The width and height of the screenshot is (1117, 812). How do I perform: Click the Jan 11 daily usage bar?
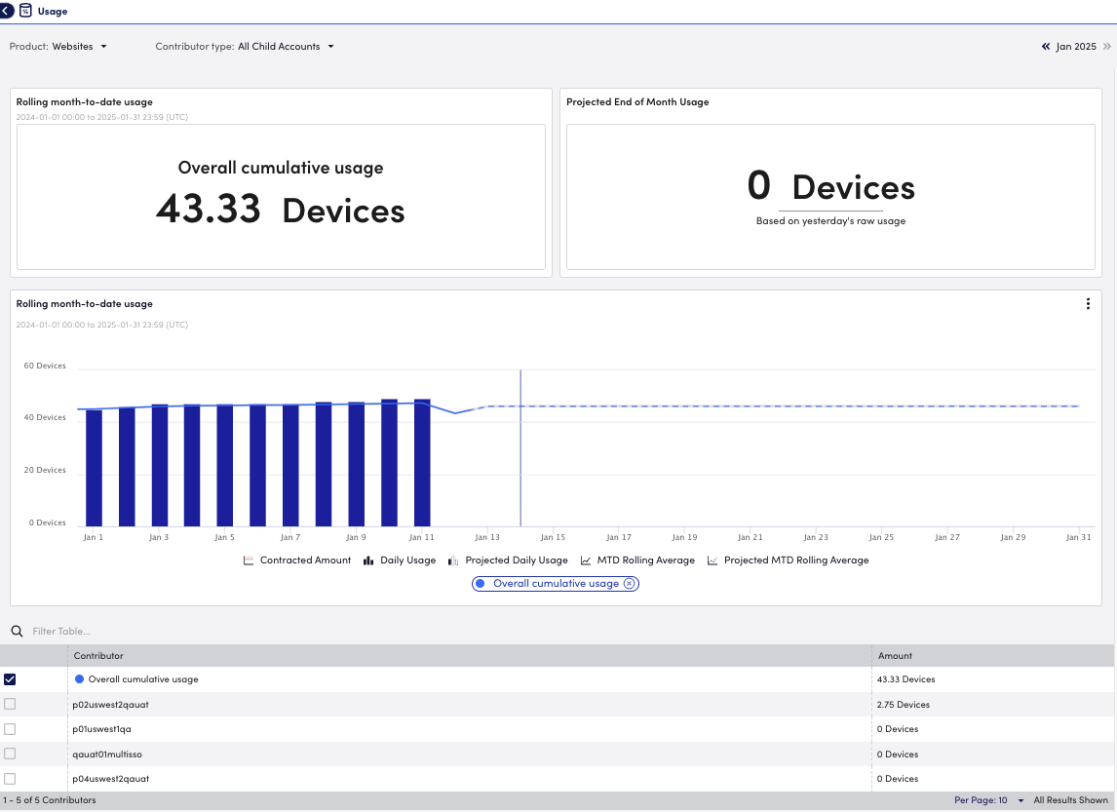coord(422,463)
